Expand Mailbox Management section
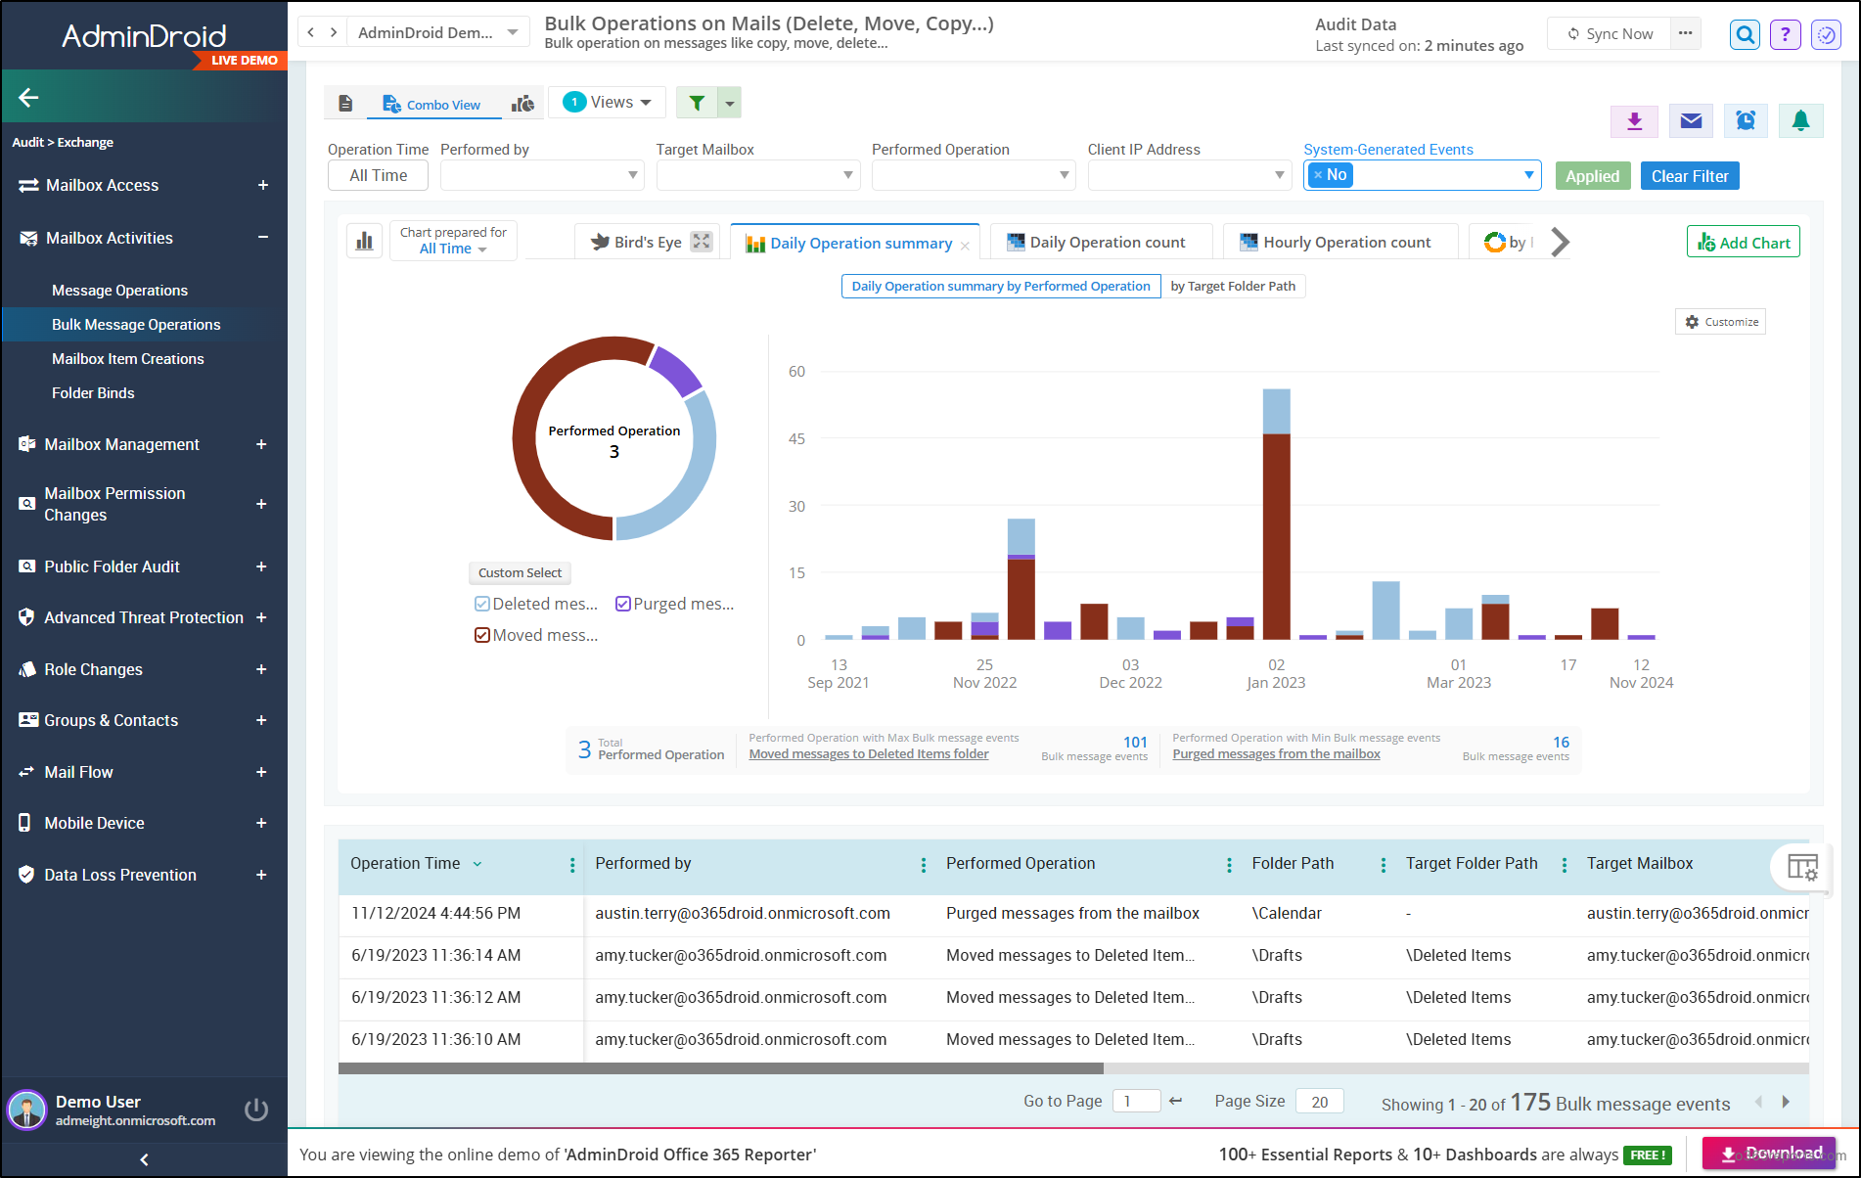 tap(261, 444)
